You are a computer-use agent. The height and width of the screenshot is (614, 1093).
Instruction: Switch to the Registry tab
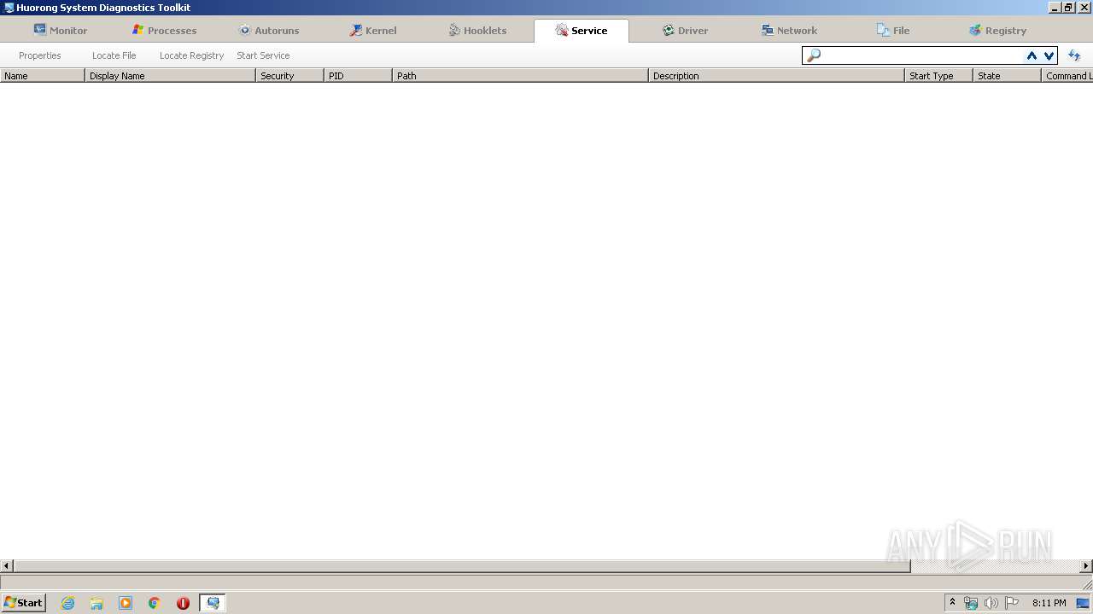997,30
